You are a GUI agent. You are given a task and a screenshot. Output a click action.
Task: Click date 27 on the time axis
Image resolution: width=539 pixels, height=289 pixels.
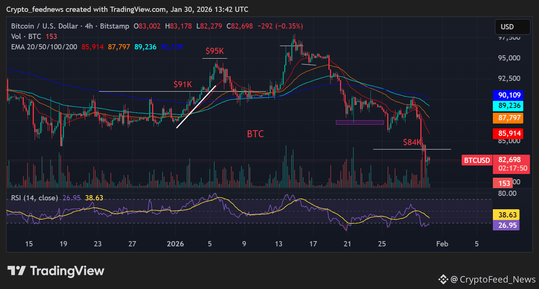pos(132,244)
